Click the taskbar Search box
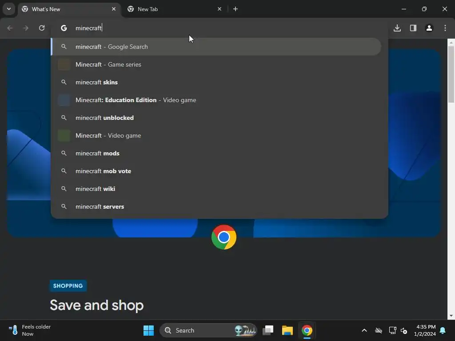The image size is (455, 341). click(x=208, y=330)
